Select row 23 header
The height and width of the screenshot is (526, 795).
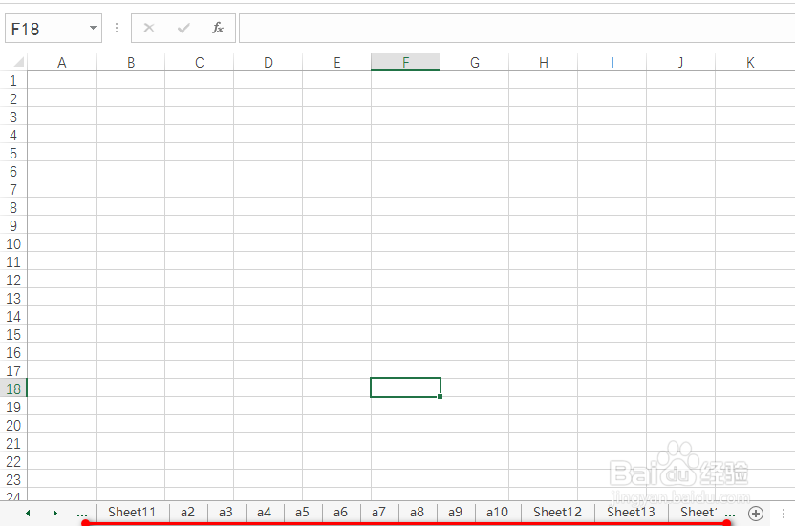click(13, 479)
